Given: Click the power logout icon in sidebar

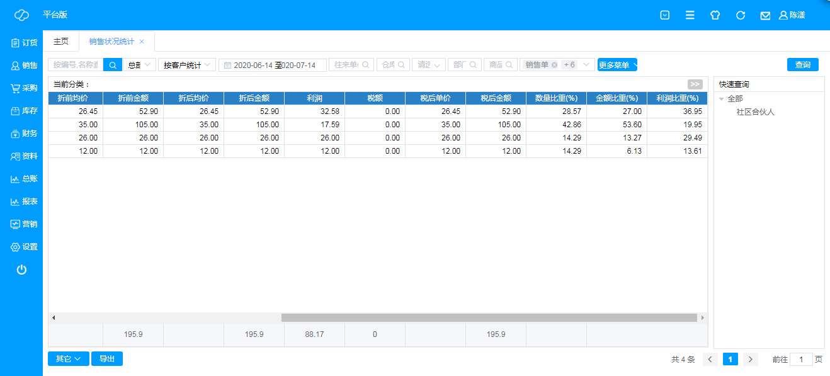Looking at the screenshot, I should (x=21, y=270).
